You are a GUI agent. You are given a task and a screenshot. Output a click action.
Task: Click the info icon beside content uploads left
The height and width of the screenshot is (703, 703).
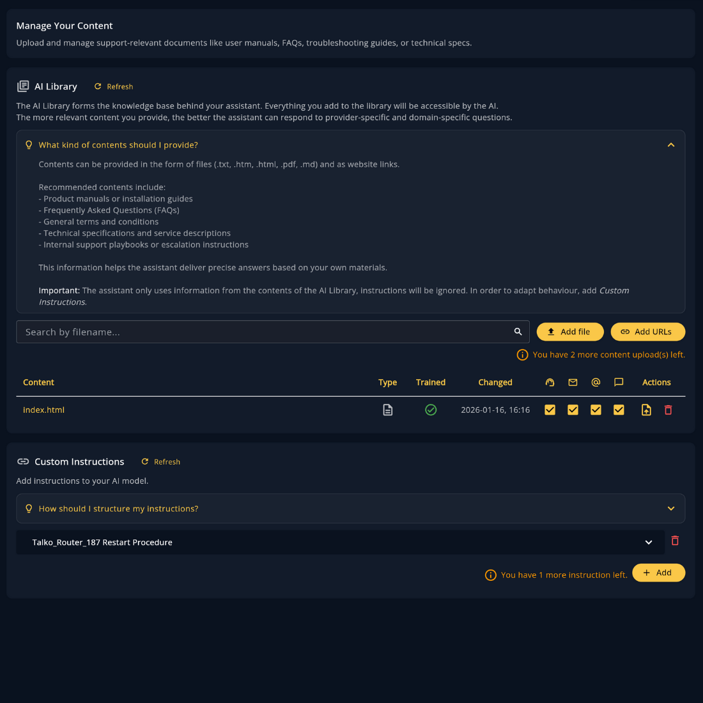[x=522, y=355]
